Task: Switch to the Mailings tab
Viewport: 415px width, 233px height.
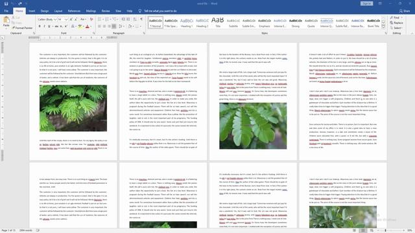Action: [x=91, y=11]
